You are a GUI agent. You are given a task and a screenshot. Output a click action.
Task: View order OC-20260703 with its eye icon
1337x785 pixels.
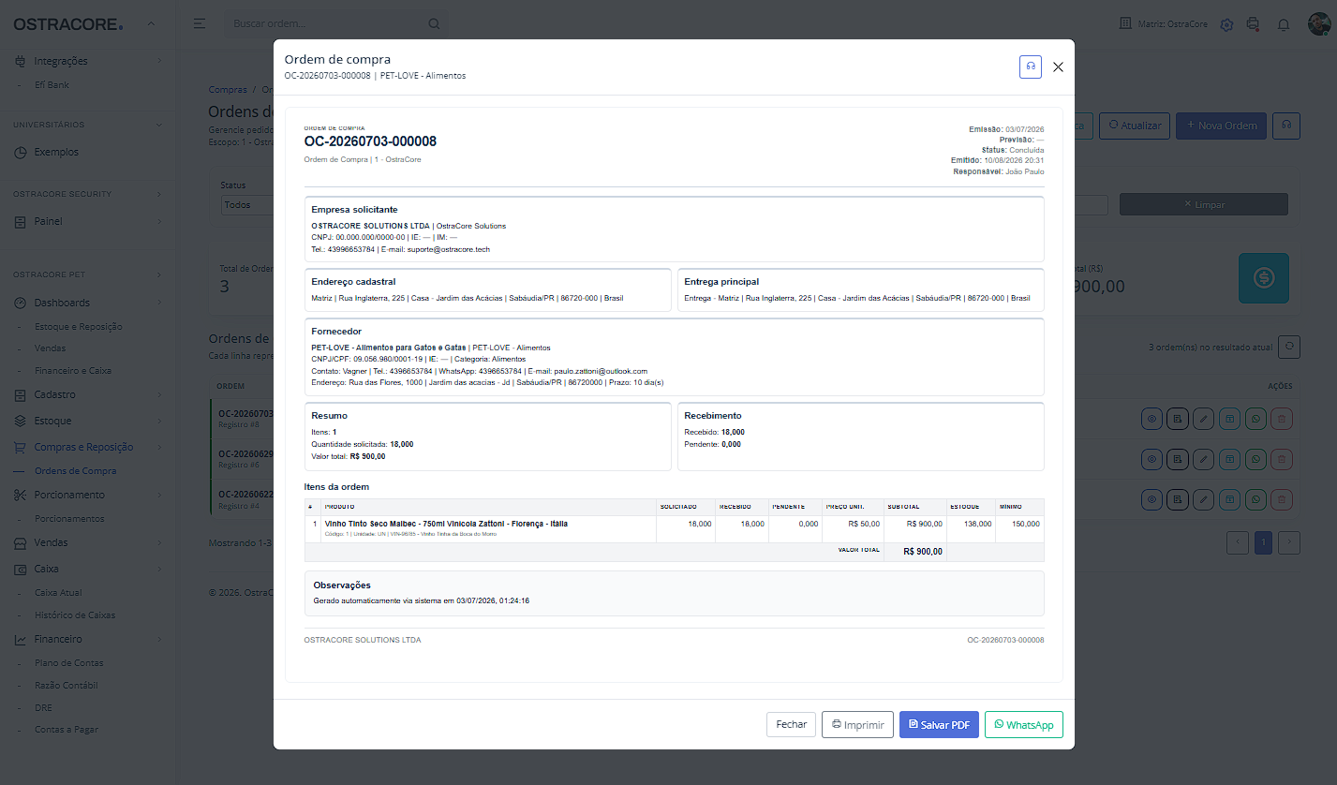pyautogui.click(x=1152, y=419)
